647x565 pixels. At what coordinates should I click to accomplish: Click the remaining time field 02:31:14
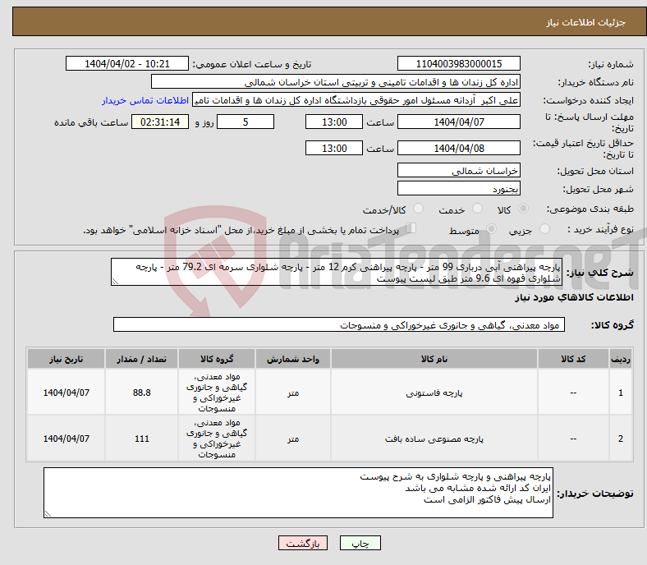160,122
